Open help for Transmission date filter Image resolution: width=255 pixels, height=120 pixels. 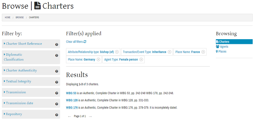coord(57,104)
